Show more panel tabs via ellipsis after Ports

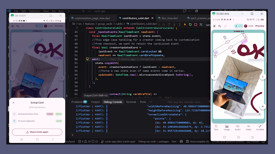pyautogui.click(x=151, y=102)
